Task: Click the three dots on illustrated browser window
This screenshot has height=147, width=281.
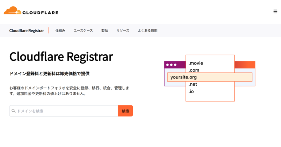Action: 171,65
